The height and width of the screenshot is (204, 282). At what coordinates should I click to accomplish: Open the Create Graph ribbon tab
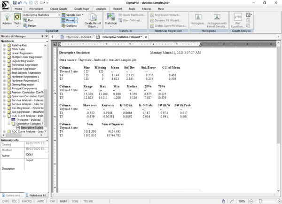(x=58, y=9)
